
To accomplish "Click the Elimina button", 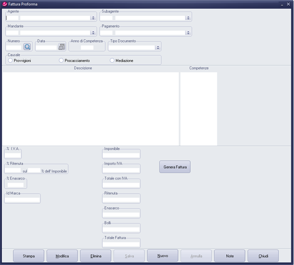I will click(96, 256).
